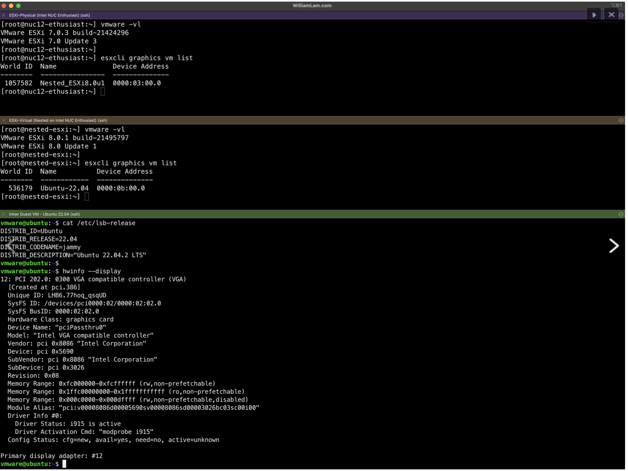Select the ESXi-Physical (Intel NUC Enthusiast) pane title
628x471 pixels.
49,15
